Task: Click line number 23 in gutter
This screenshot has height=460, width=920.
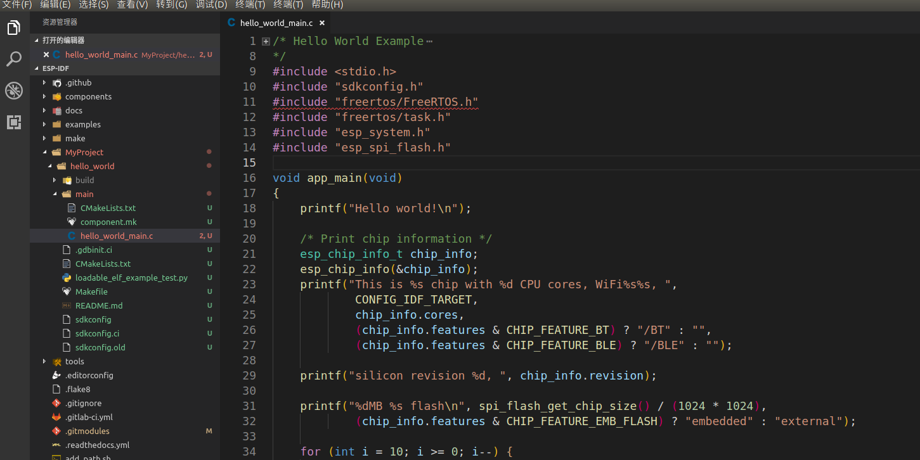Action: [249, 284]
